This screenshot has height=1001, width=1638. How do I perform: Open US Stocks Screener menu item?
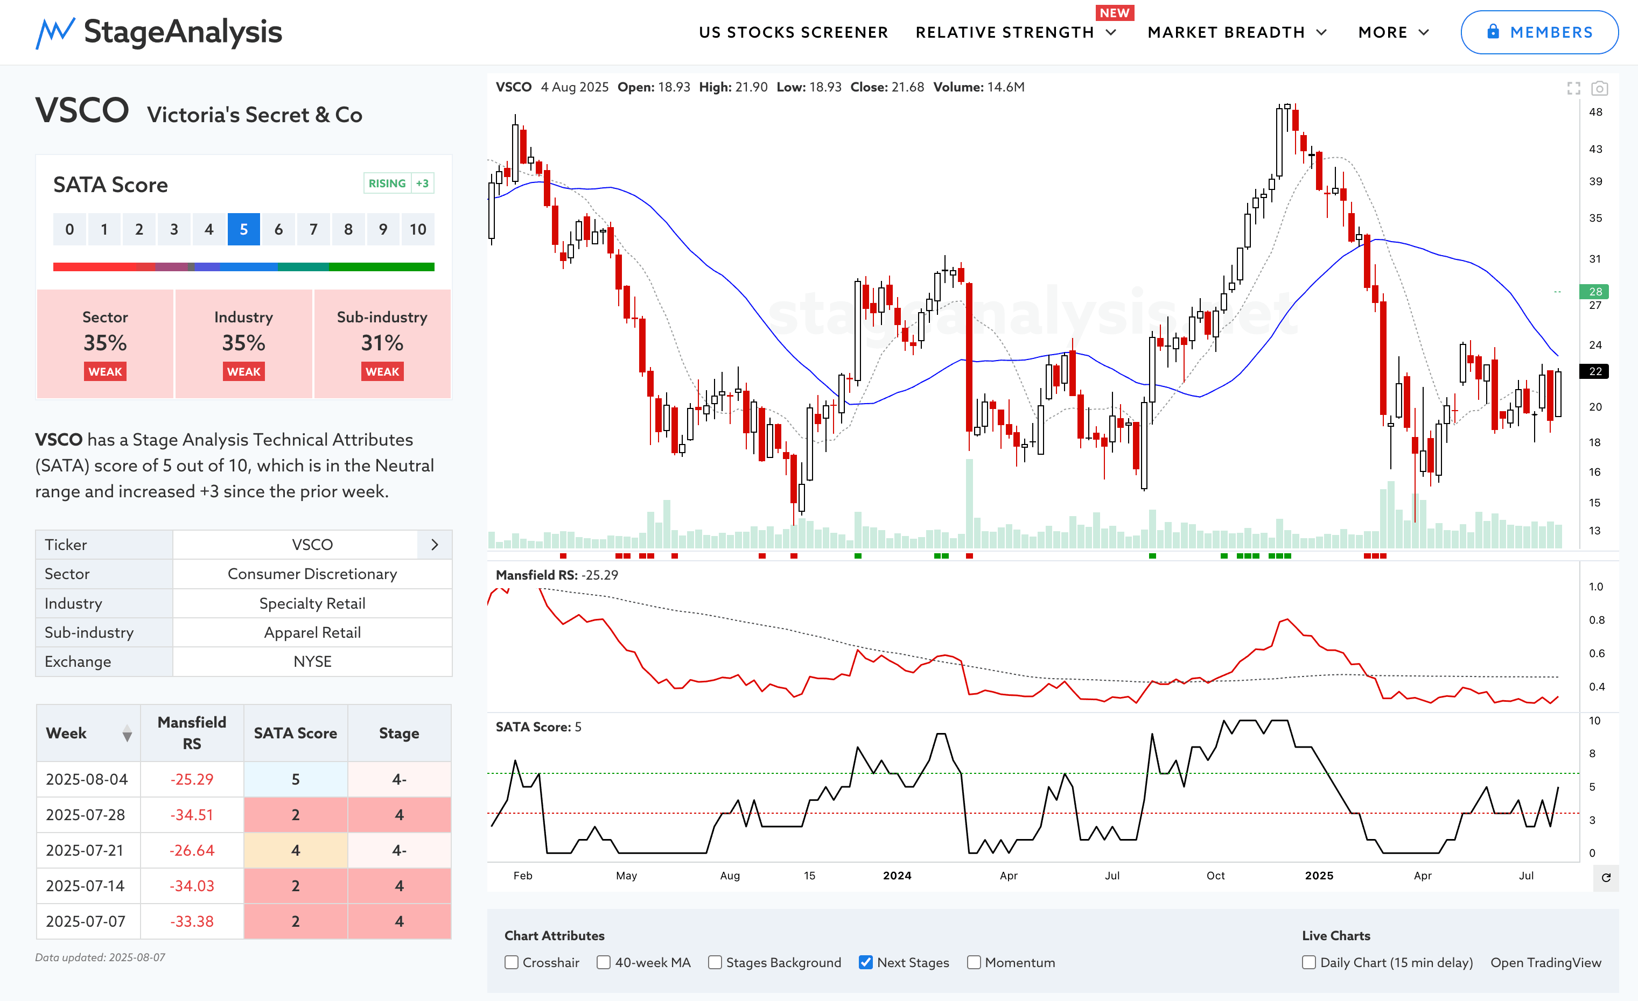[x=793, y=32]
